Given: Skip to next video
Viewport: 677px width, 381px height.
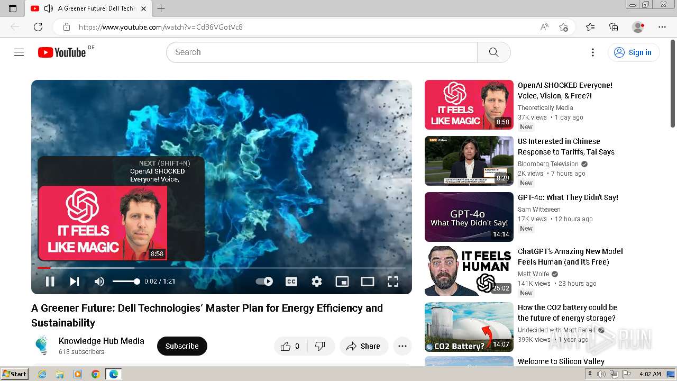Looking at the screenshot, I should click(x=75, y=282).
